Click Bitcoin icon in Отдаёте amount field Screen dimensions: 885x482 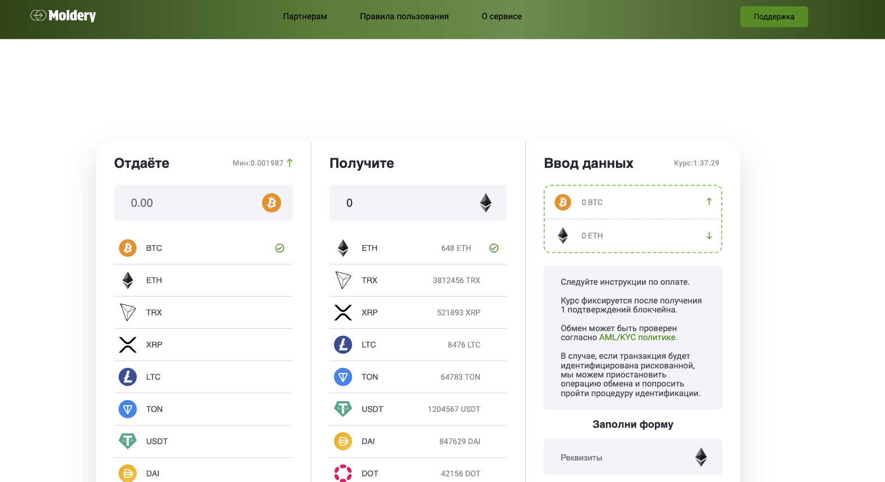click(x=272, y=203)
